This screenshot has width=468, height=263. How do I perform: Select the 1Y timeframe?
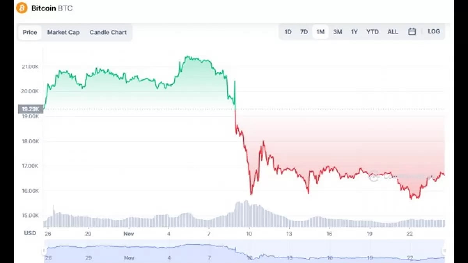tap(354, 32)
